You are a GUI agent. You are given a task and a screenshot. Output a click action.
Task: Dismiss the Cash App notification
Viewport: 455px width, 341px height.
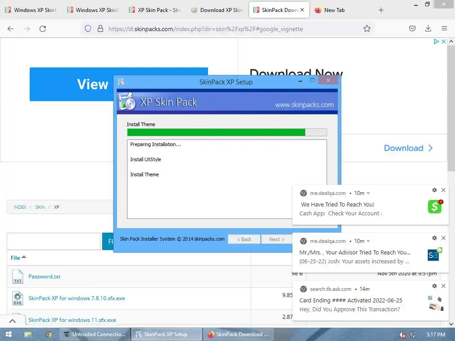[x=443, y=190]
